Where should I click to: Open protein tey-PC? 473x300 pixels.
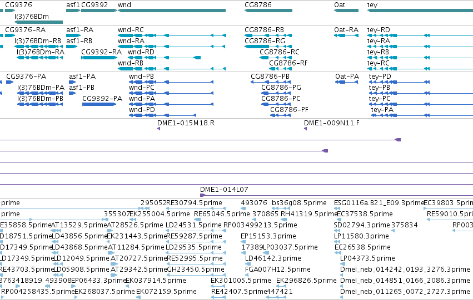click(380, 99)
